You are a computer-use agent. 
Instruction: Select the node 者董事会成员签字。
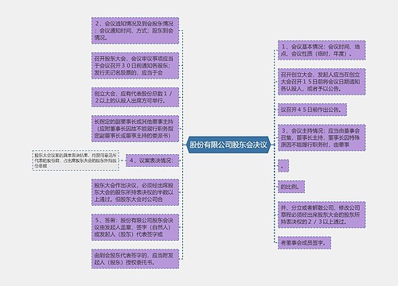pyautogui.click(x=304, y=243)
